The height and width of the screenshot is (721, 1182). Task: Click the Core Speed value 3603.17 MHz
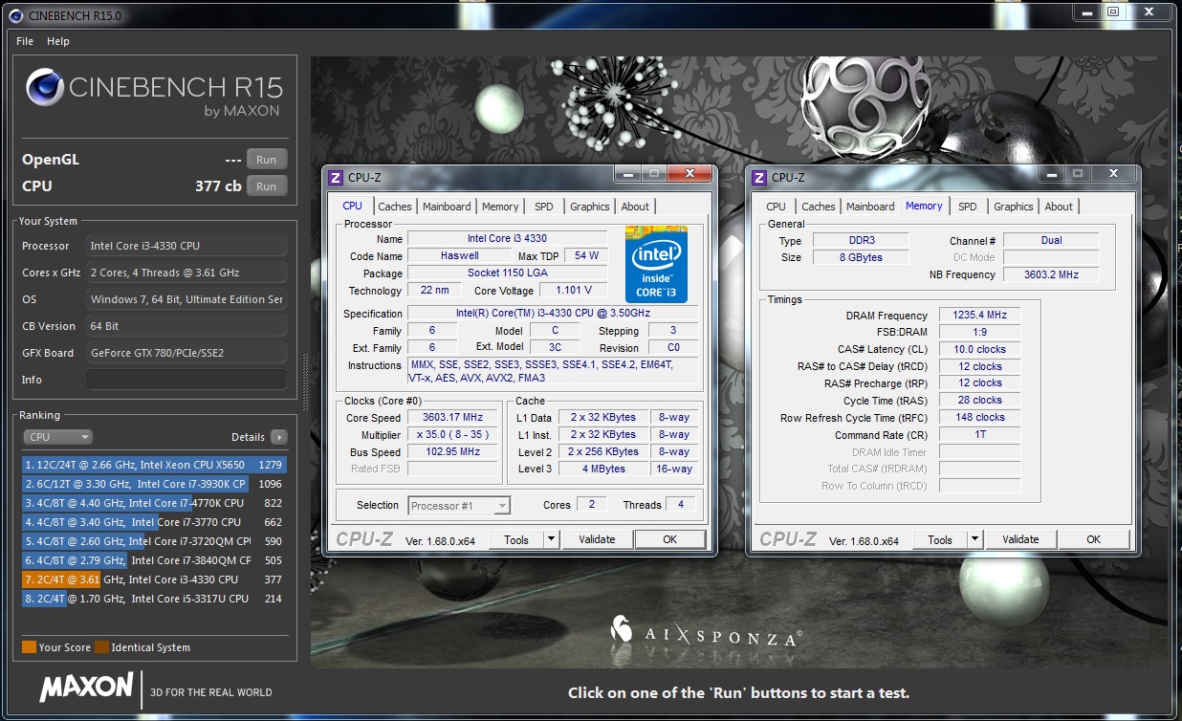(x=453, y=418)
